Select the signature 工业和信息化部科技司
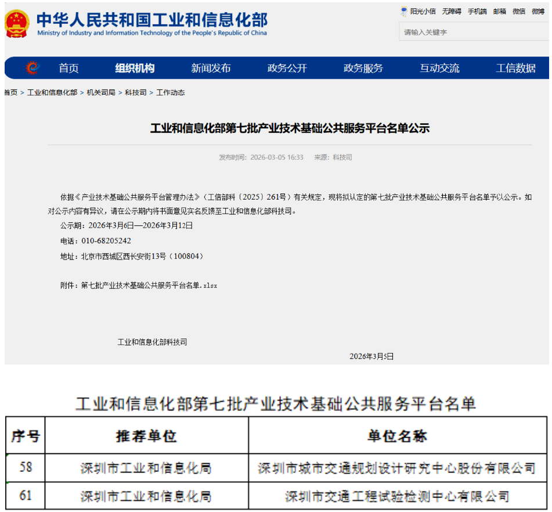Image resolution: width=552 pixels, height=512 pixels. (153, 342)
